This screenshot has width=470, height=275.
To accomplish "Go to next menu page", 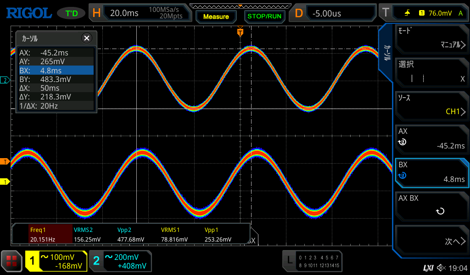I will (x=431, y=241).
